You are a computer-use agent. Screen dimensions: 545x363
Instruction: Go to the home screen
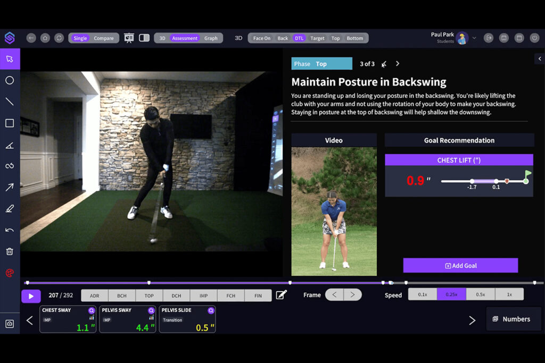coord(45,38)
